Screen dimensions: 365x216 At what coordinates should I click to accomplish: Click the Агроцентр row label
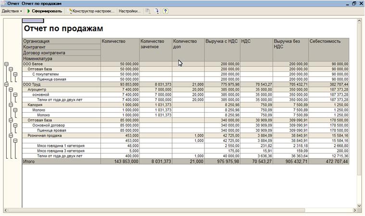coord(37,89)
